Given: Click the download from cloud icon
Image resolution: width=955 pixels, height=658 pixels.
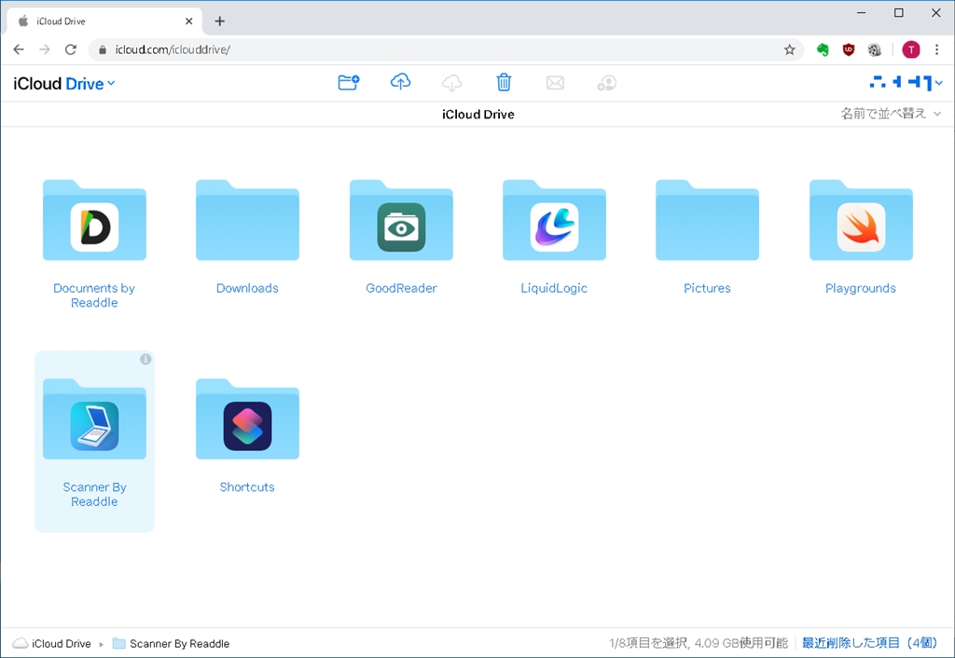Looking at the screenshot, I should [452, 82].
